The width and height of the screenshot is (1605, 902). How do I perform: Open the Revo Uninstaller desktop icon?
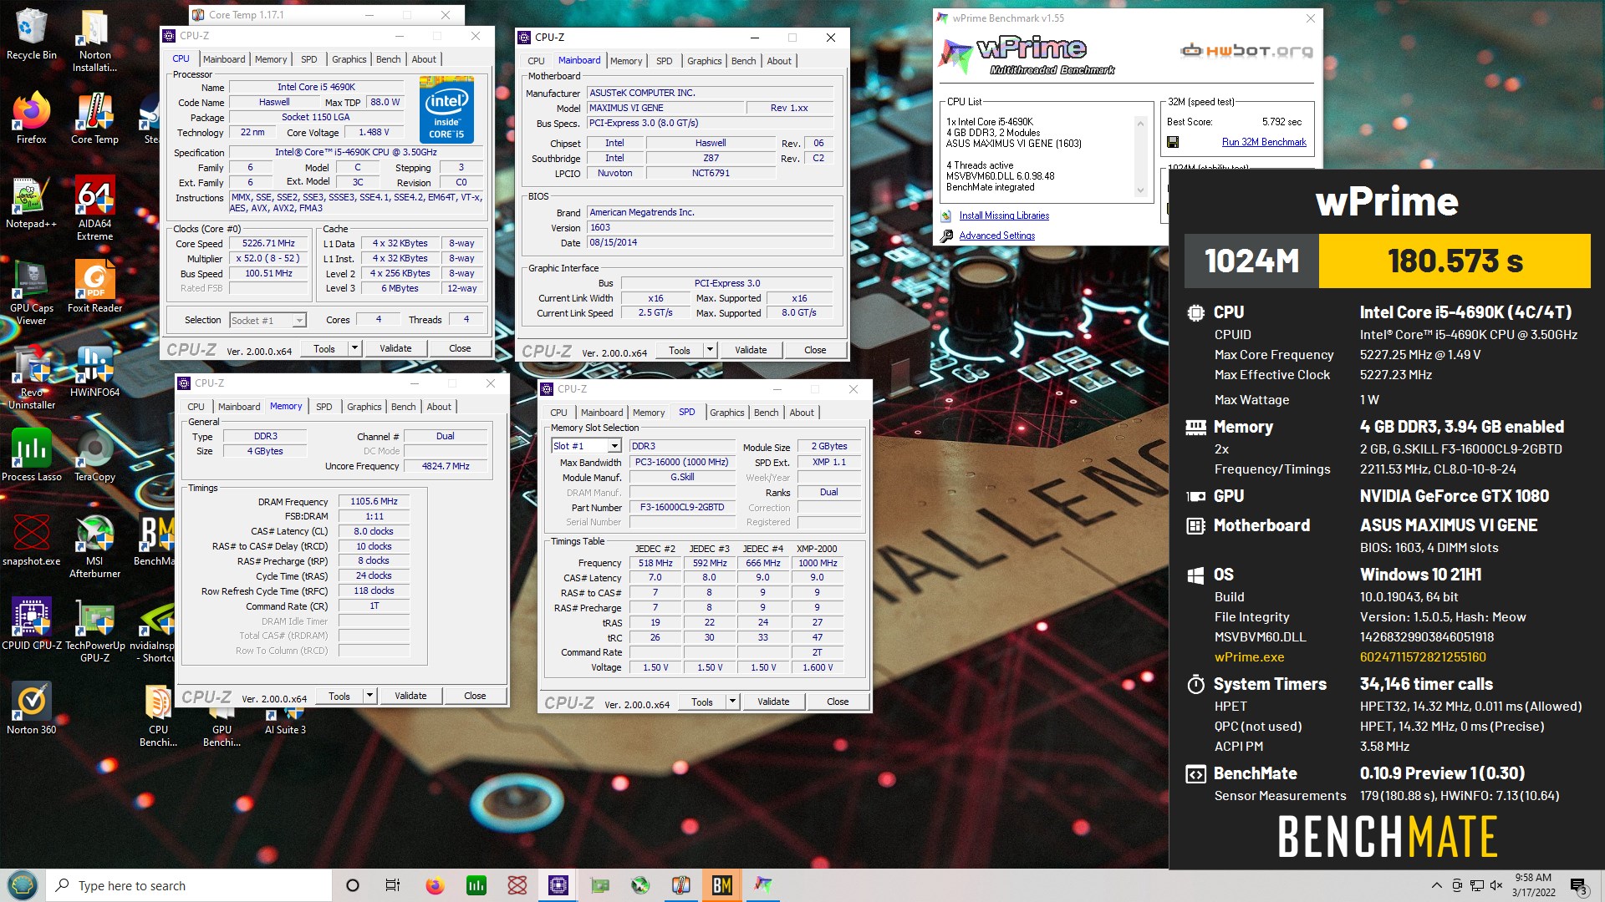31,378
